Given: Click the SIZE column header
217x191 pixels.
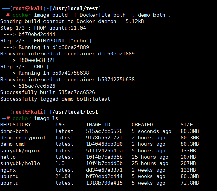Looking at the screenshot, I should click(x=187, y=125).
